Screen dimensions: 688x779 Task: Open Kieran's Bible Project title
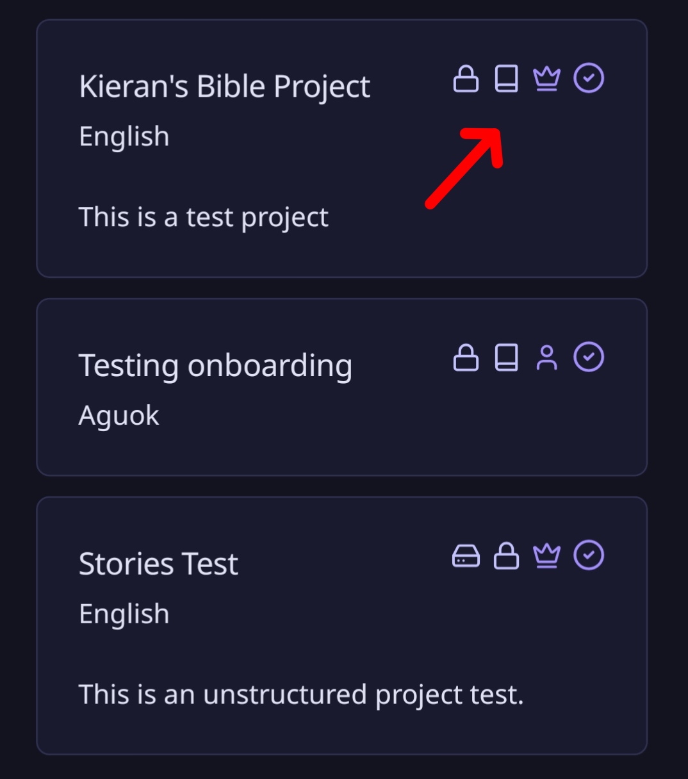click(x=224, y=86)
